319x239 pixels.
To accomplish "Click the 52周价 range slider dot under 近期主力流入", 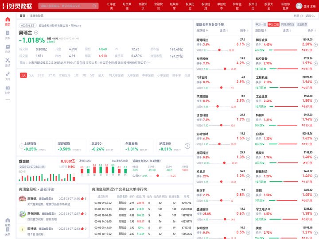I will click(157, 176).
